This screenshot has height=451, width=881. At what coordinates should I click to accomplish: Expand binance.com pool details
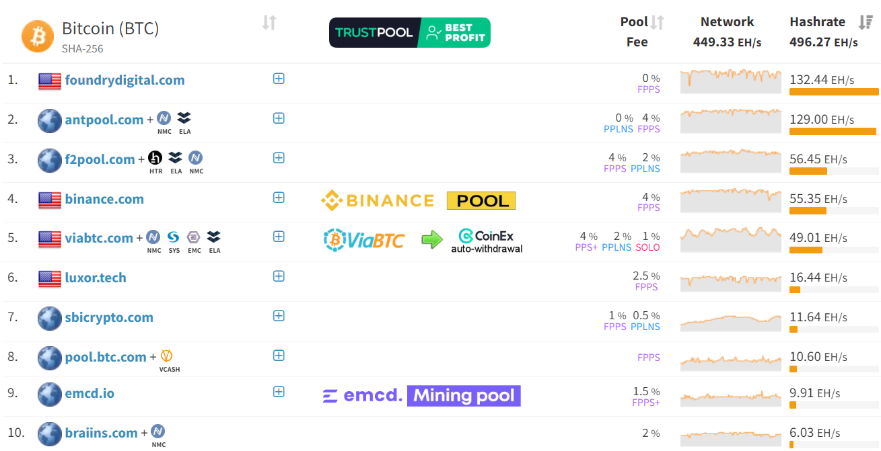click(x=278, y=198)
